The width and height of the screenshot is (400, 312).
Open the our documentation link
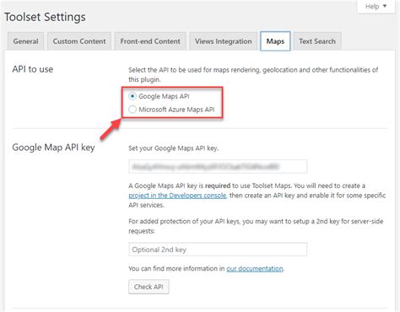255,268
